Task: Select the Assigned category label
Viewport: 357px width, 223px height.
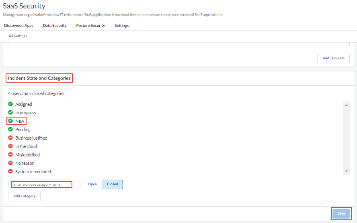Action: [24, 104]
